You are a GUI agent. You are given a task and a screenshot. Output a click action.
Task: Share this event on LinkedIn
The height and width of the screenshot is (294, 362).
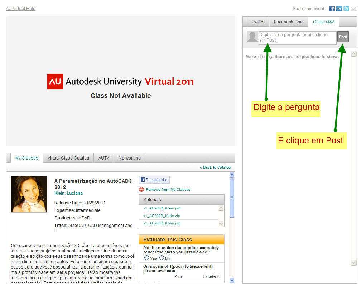coord(339,9)
